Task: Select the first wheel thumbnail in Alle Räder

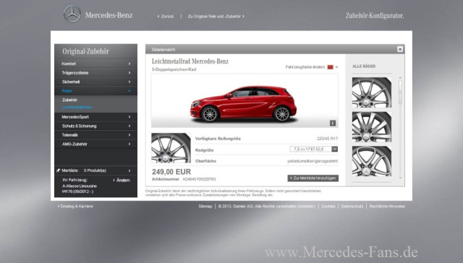Action: click(x=372, y=92)
